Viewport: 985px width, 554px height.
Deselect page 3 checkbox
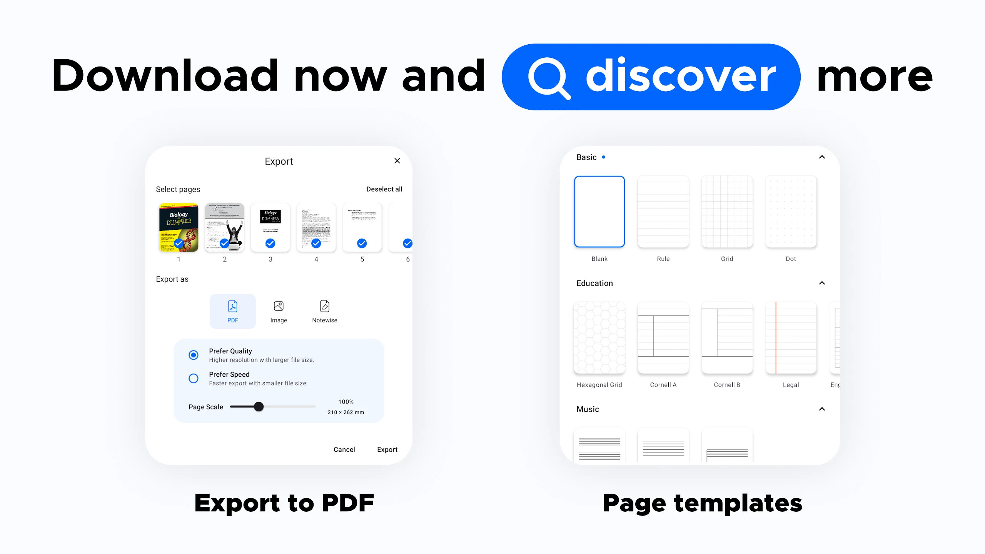point(270,243)
